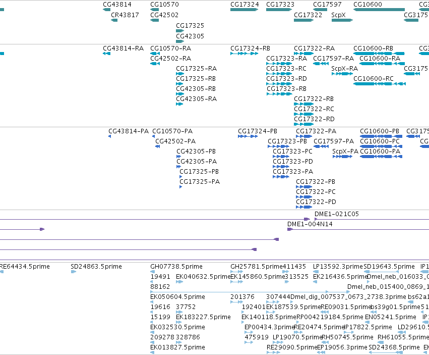This screenshot has width=429, height=355.
Task: Select transcript CG10600-RA label
Action: coord(380,59)
